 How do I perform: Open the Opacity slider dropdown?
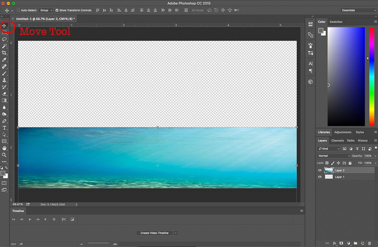click(x=375, y=156)
